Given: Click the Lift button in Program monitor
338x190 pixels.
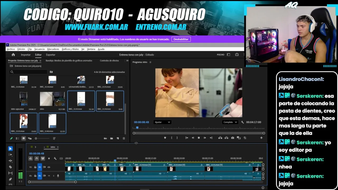Looking at the screenshot, I should pyautogui.click(x=220, y=138).
